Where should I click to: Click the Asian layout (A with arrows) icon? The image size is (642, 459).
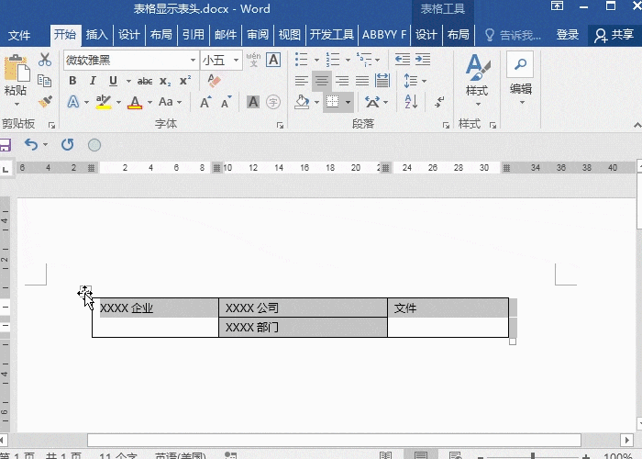[372, 102]
